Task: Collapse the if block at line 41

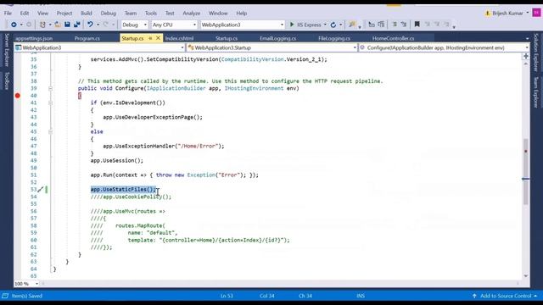Action: (x=51, y=103)
